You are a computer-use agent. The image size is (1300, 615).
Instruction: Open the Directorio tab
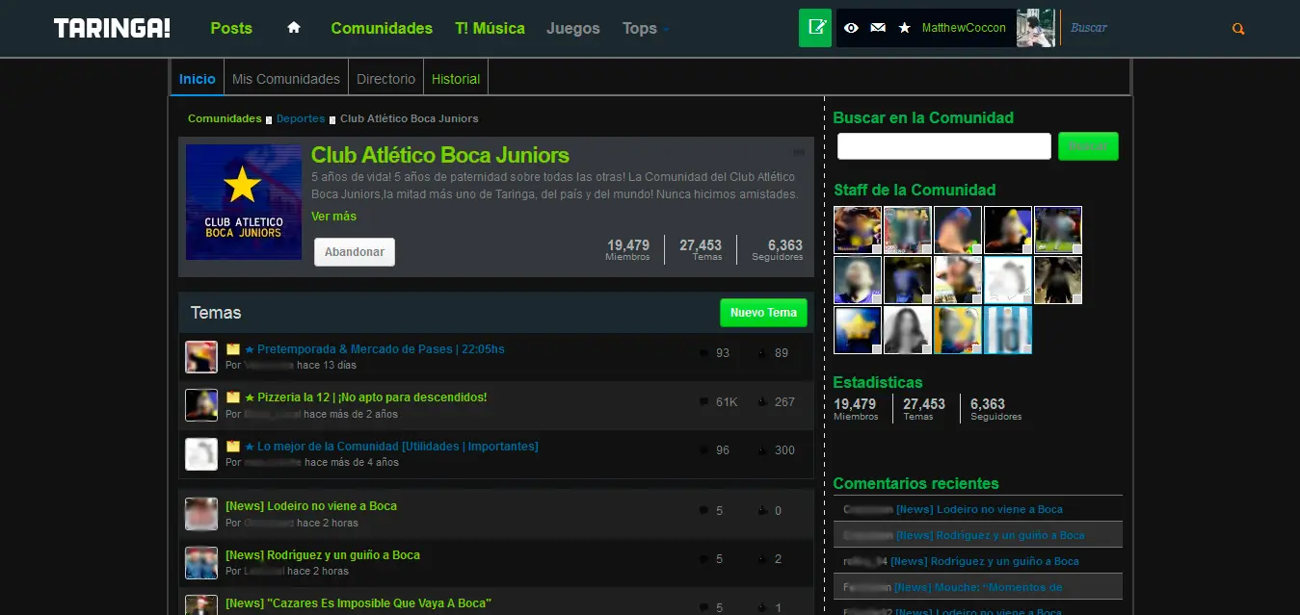pos(386,79)
